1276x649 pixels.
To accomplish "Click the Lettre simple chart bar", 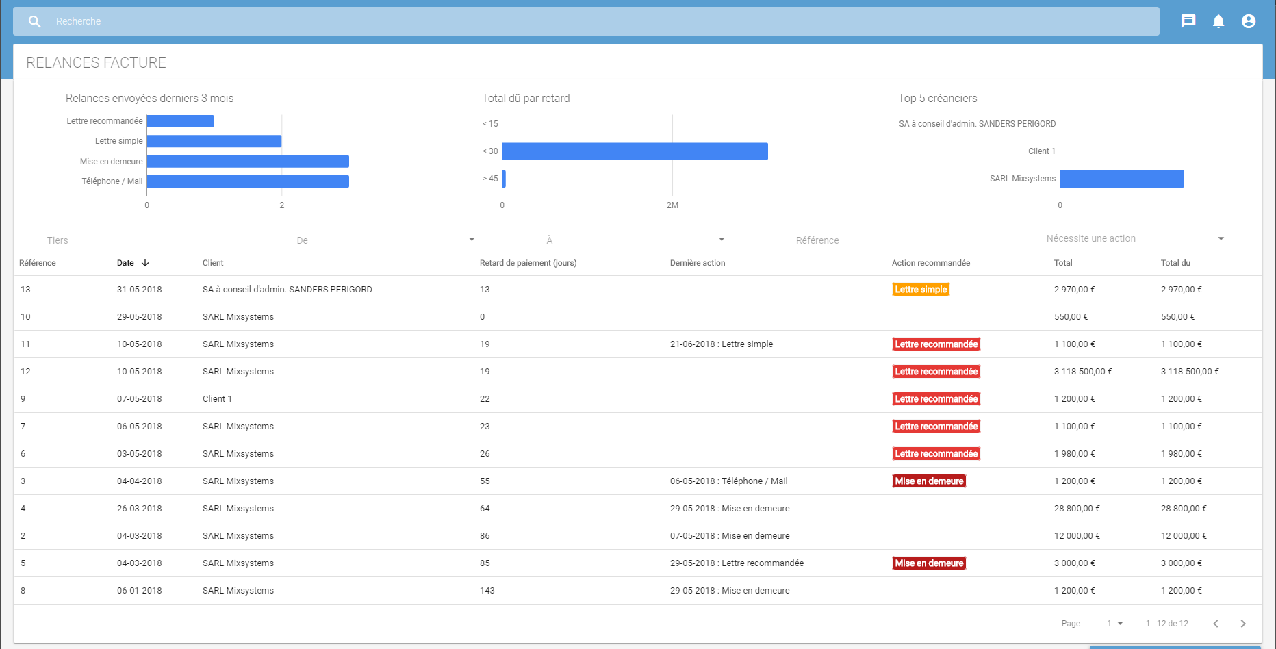I will point(214,141).
